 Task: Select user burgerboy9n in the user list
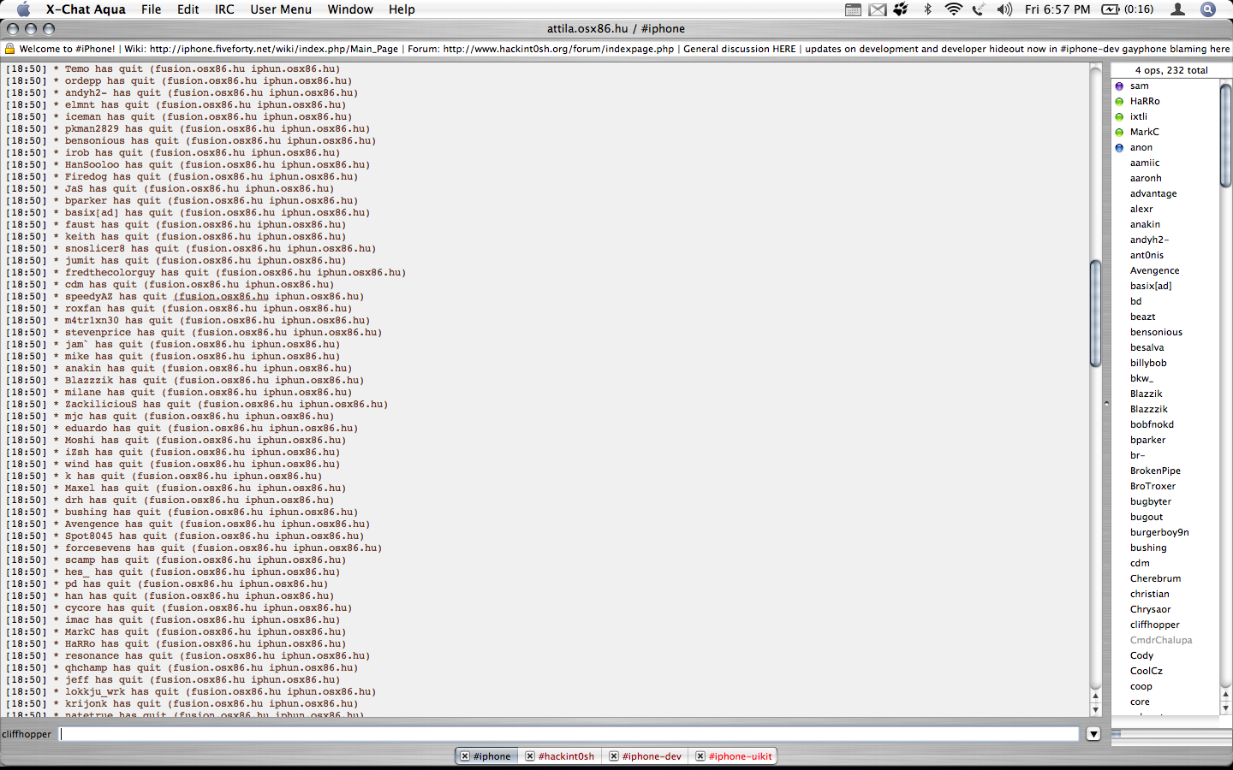pyautogui.click(x=1159, y=533)
